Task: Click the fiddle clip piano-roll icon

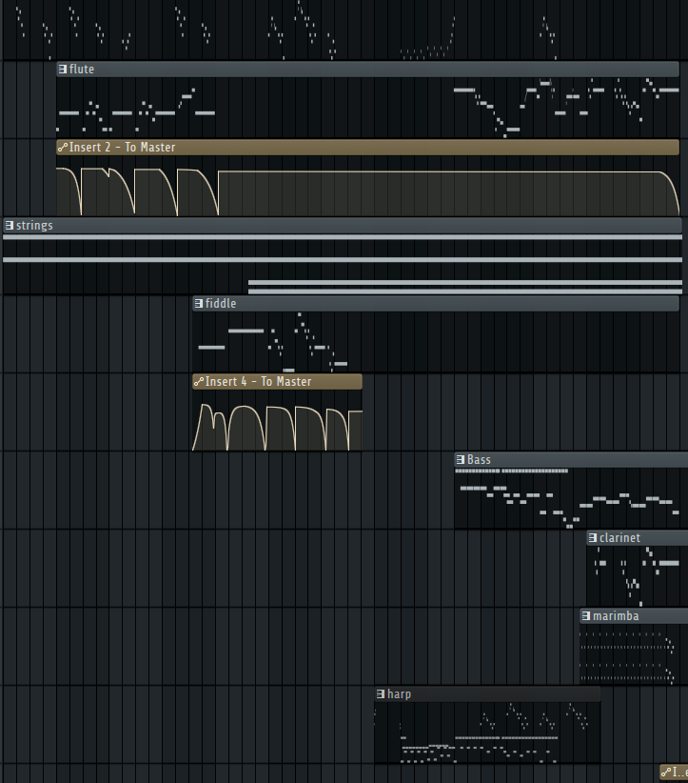Action: 199,303
